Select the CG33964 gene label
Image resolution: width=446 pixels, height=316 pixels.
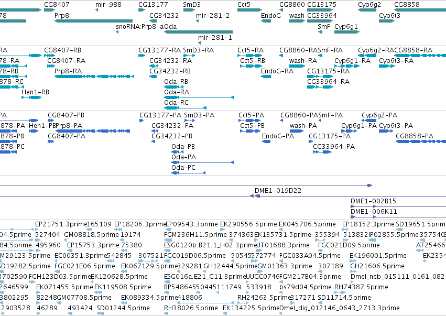click(322, 15)
